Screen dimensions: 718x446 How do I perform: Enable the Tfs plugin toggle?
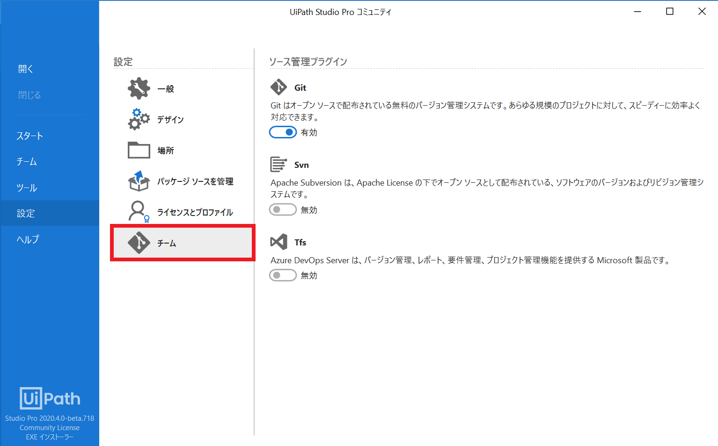(283, 275)
